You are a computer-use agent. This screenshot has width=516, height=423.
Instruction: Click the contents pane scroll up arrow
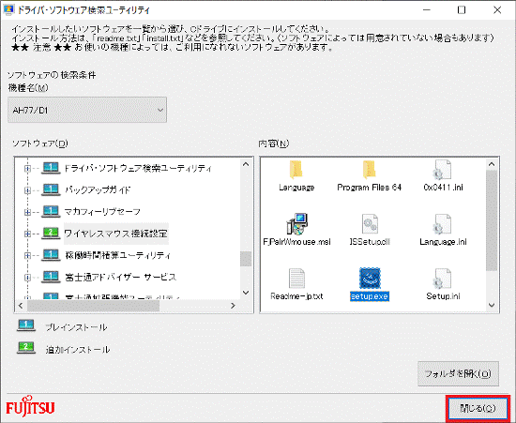tap(492, 164)
